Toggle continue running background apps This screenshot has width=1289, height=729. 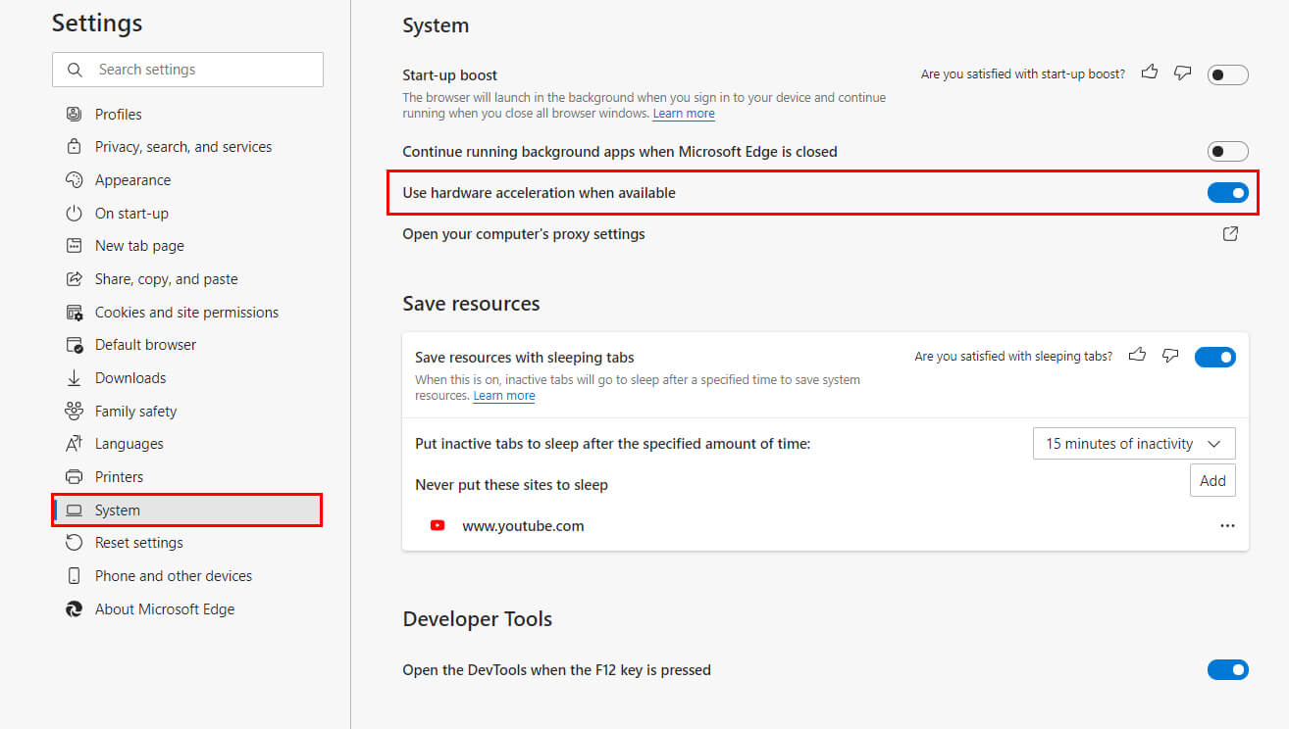[x=1227, y=152]
